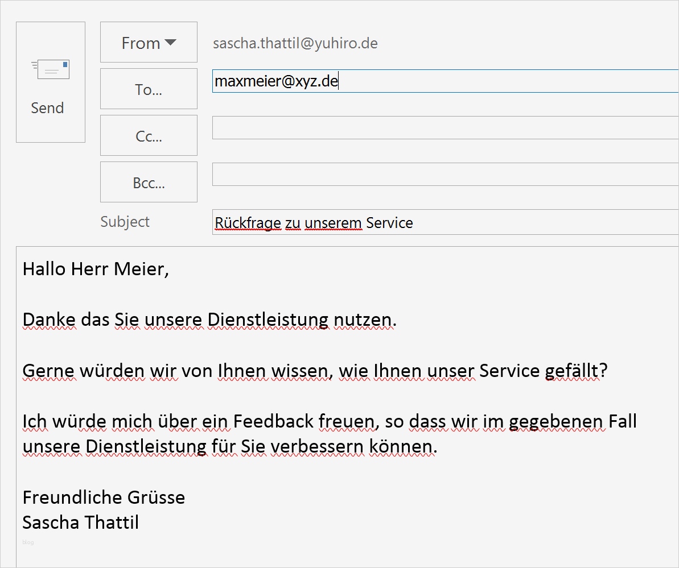The image size is (679, 568).
Task: Select the email address maxmeier@xyz.de
Action: click(x=275, y=81)
